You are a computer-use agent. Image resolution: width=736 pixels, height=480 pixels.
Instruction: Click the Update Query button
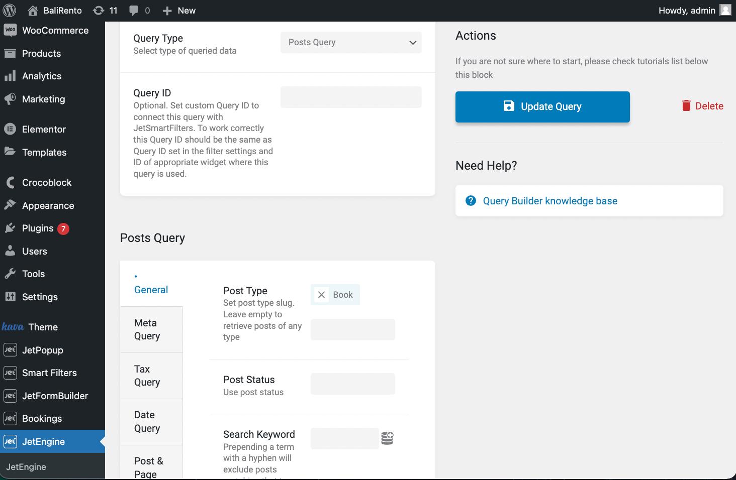tap(542, 106)
